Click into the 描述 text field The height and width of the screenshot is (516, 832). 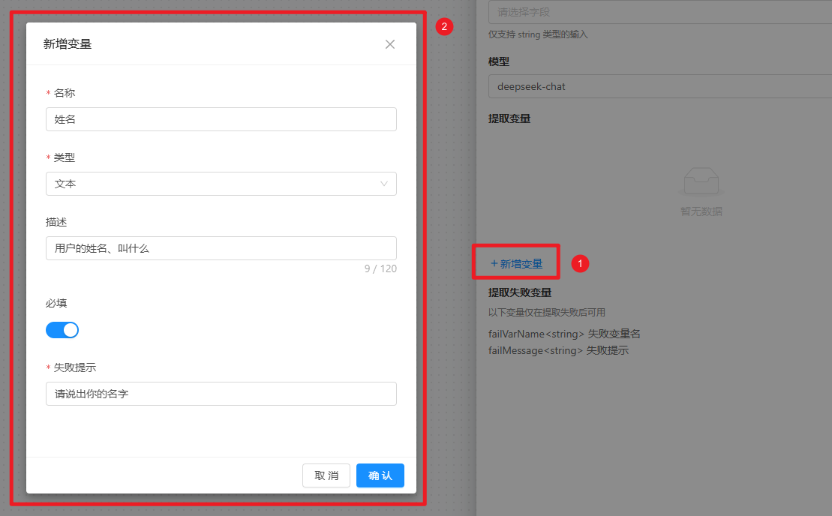pos(221,248)
